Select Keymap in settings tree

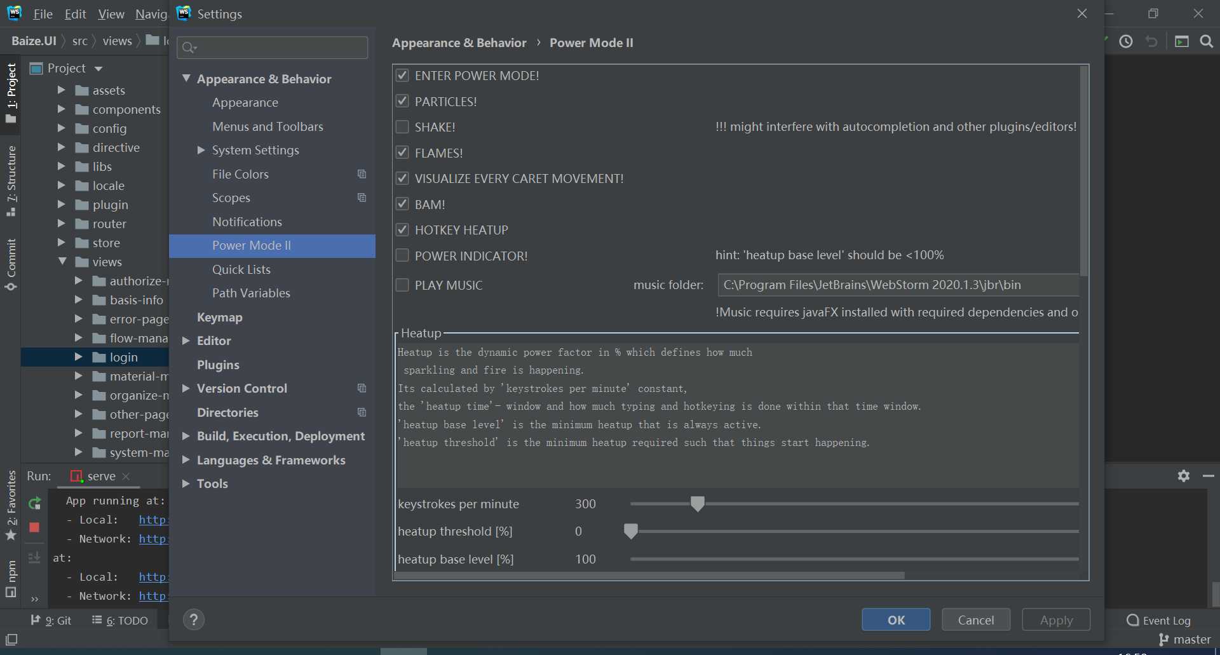tap(220, 317)
